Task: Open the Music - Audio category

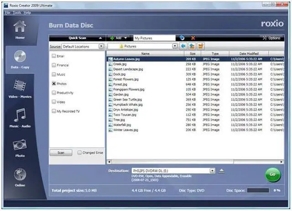Action: 20,118
